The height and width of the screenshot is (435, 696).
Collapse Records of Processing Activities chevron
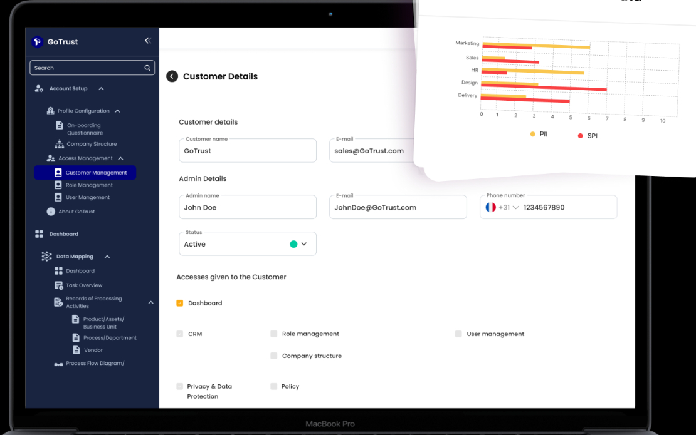(x=151, y=302)
